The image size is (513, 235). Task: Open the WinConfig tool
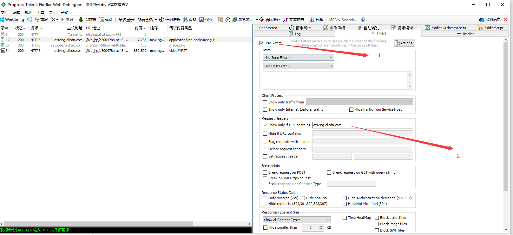pos(12,20)
